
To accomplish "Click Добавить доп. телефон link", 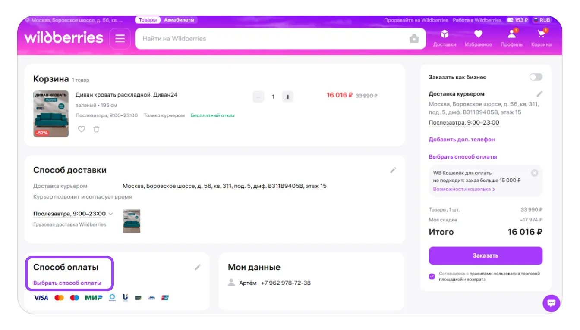I will (461, 140).
